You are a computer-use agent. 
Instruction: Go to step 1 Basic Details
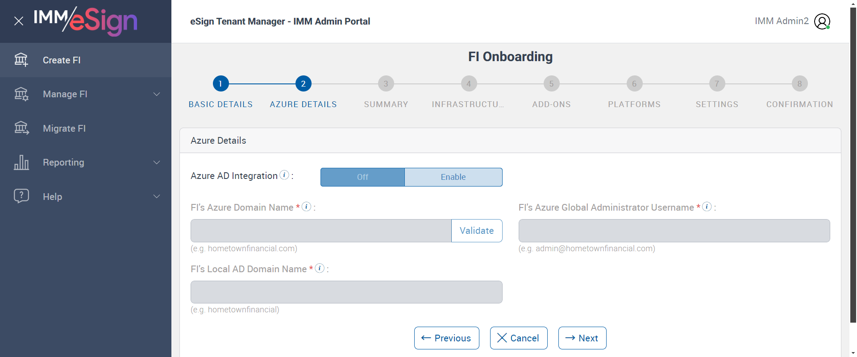220,83
